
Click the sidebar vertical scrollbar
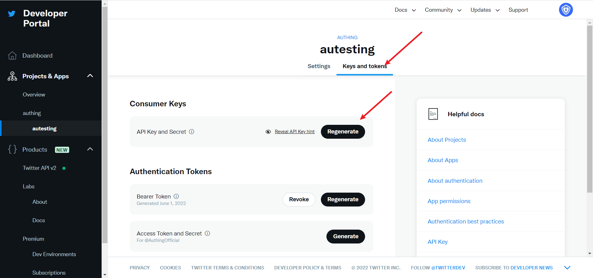click(105, 123)
